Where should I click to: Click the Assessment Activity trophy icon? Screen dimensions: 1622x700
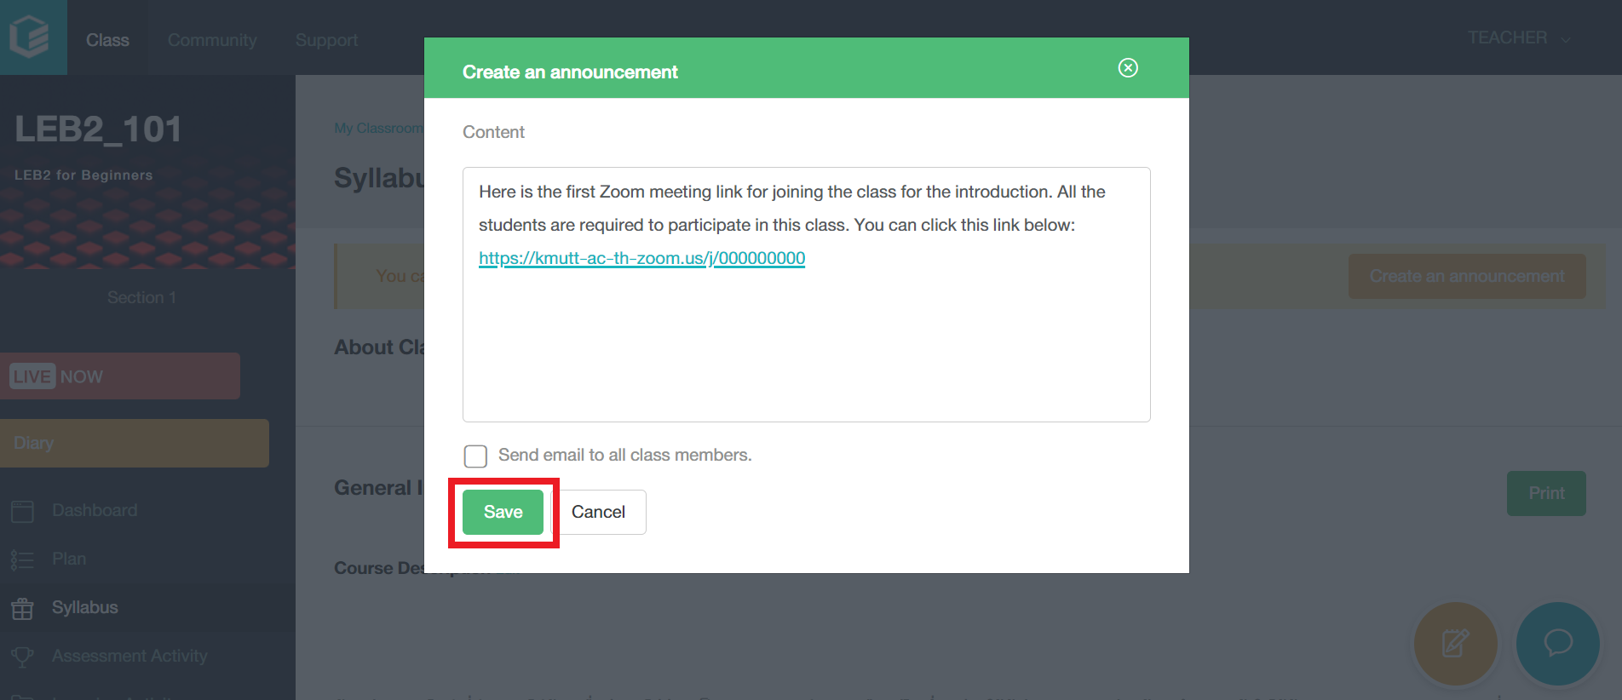point(22,657)
